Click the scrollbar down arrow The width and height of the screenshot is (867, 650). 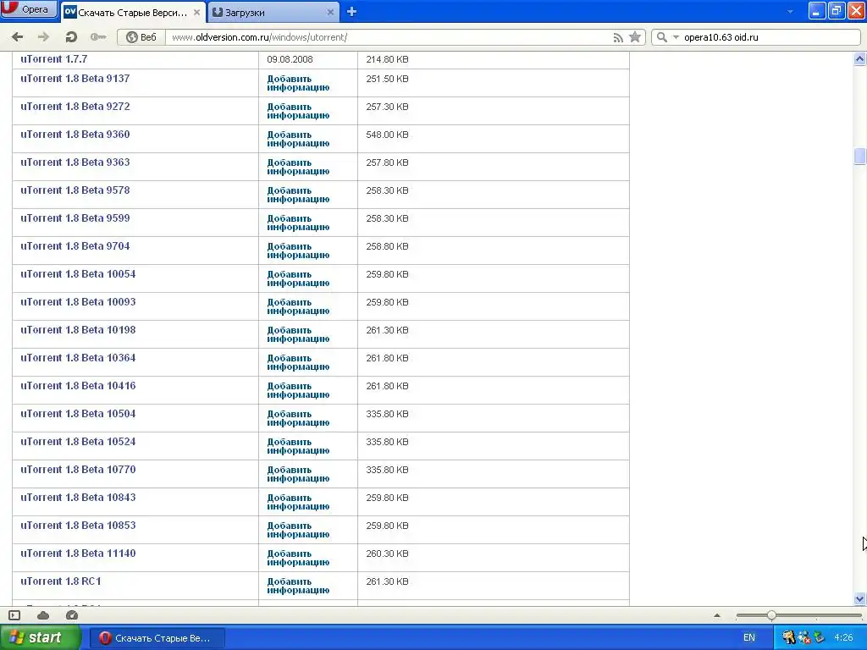(x=860, y=598)
